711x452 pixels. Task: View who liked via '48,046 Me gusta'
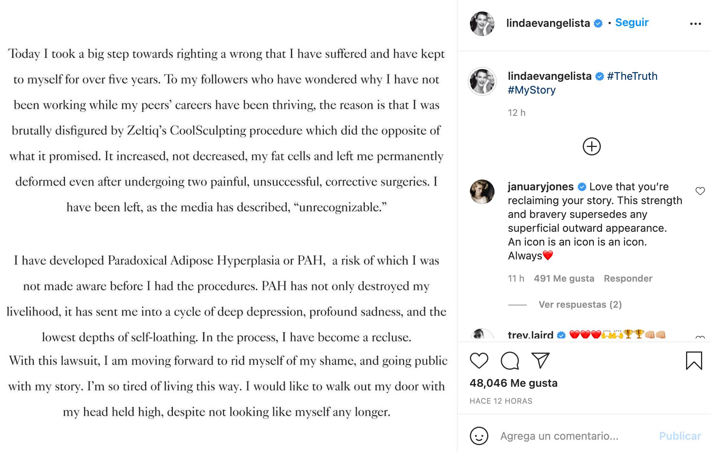pyautogui.click(x=514, y=383)
